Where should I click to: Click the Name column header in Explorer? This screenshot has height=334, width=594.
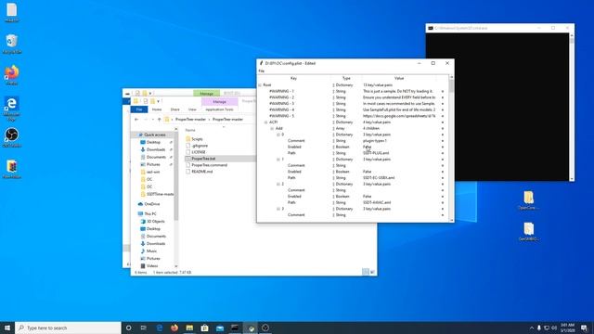tap(190, 130)
